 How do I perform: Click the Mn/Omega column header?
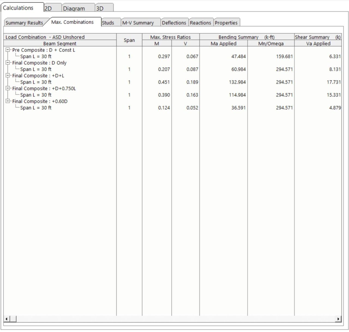pyautogui.click(x=271, y=44)
